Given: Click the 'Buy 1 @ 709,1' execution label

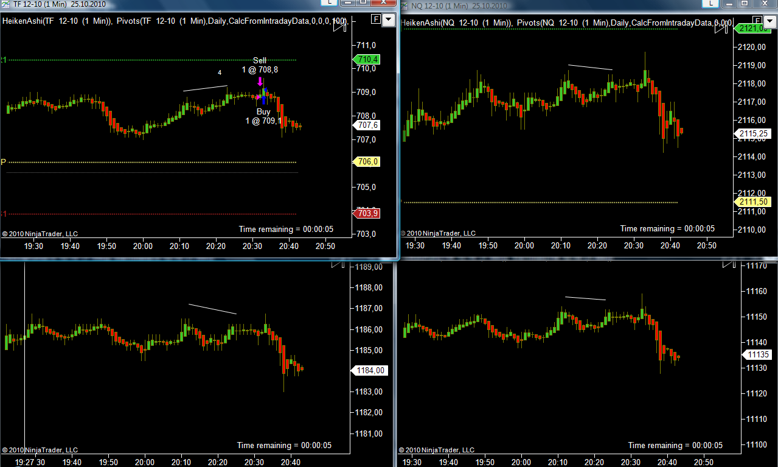Looking at the screenshot, I should pyautogui.click(x=263, y=116).
